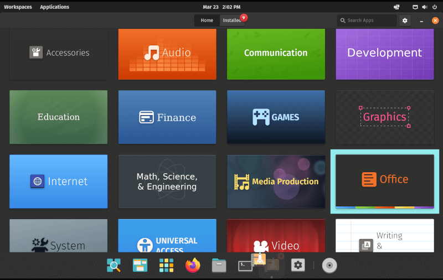Open Terminal from the dock
The height and width of the screenshot is (280, 443).
coord(245,266)
